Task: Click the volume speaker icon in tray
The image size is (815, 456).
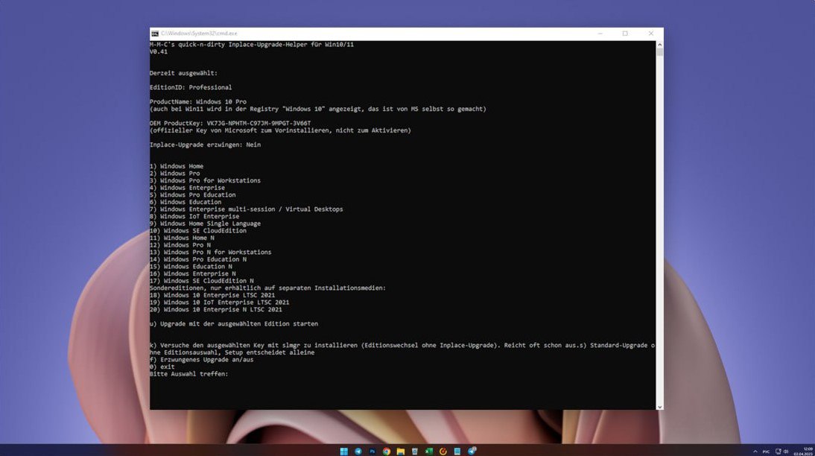Action: pos(786,452)
